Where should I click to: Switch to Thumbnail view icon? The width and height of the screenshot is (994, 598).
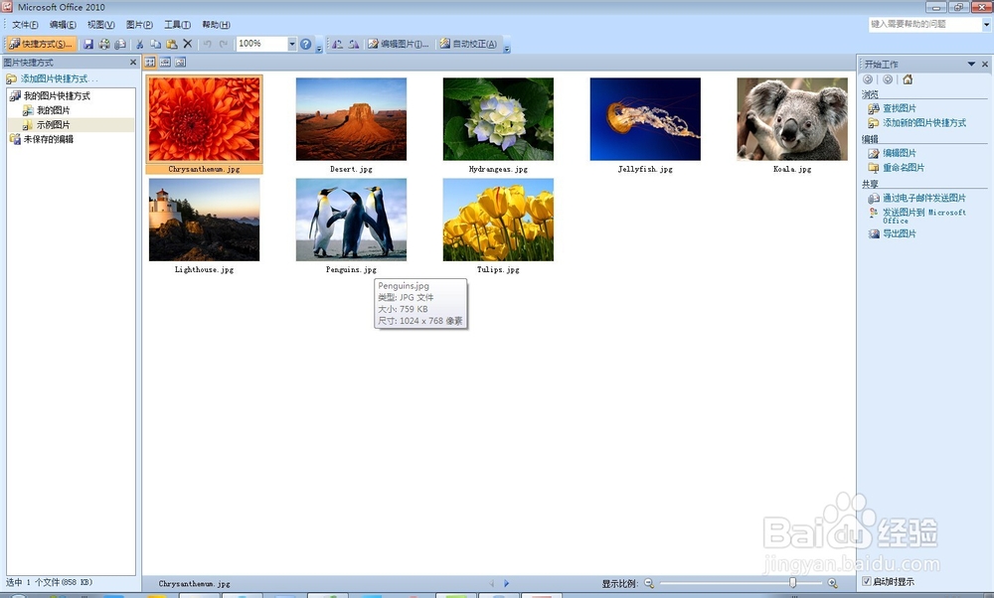pyautogui.click(x=150, y=62)
